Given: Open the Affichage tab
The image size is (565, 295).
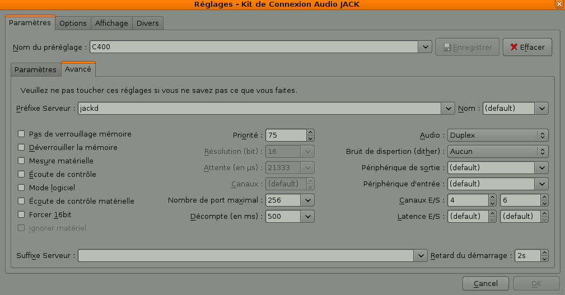Looking at the screenshot, I should pos(111,23).
